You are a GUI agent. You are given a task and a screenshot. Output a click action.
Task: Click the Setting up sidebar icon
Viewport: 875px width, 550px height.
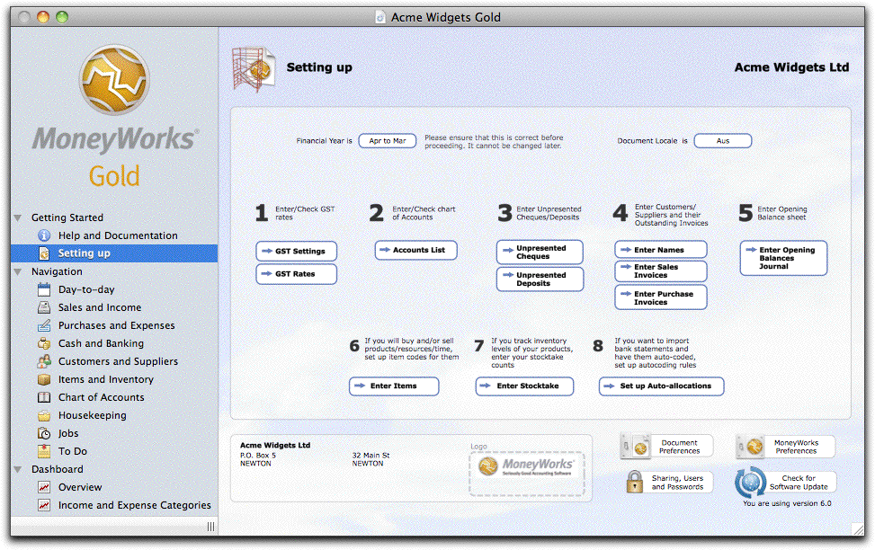44,253
